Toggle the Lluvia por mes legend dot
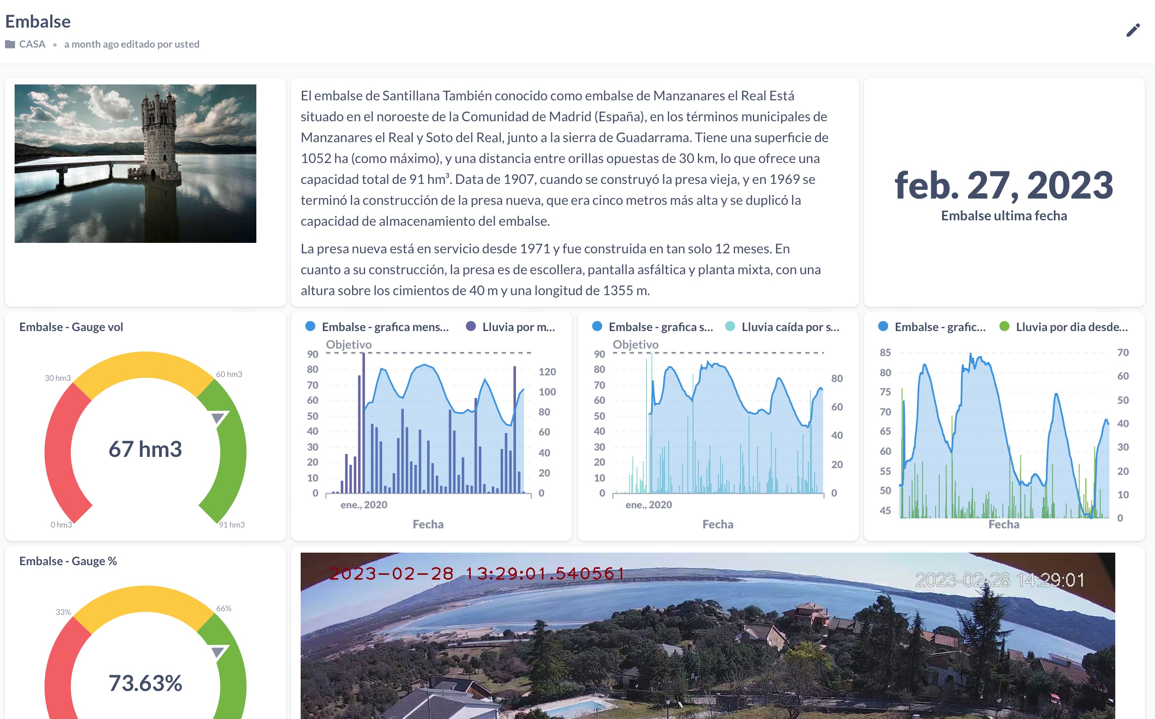This screenshot has height=719, width=1155. 470,326
